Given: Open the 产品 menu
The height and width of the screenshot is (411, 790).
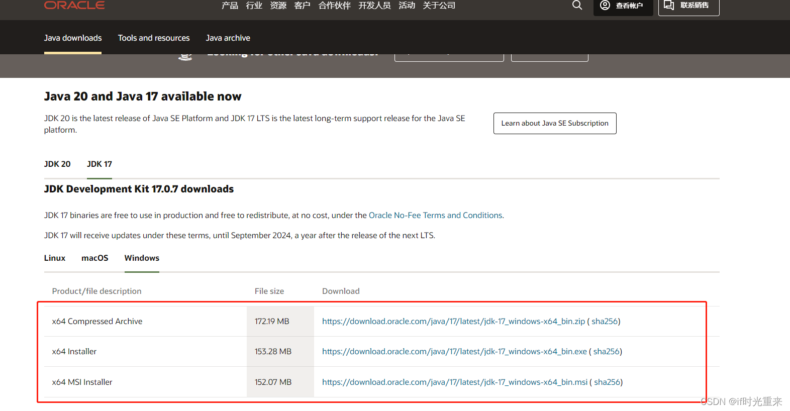Looking at the screenshot, I should (230, 6).
